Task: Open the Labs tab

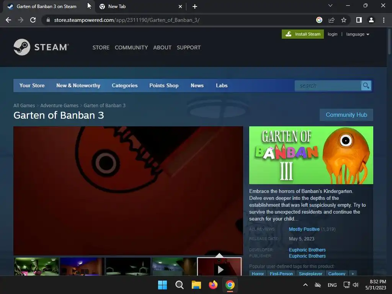Action: click(222, 85)
